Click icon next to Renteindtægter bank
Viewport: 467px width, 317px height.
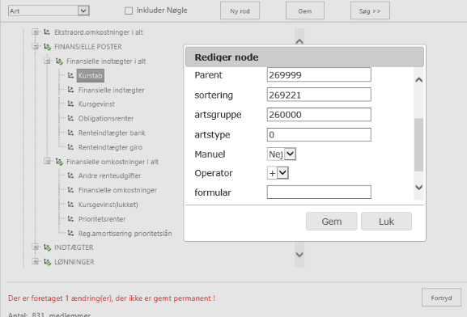point(70,133)
